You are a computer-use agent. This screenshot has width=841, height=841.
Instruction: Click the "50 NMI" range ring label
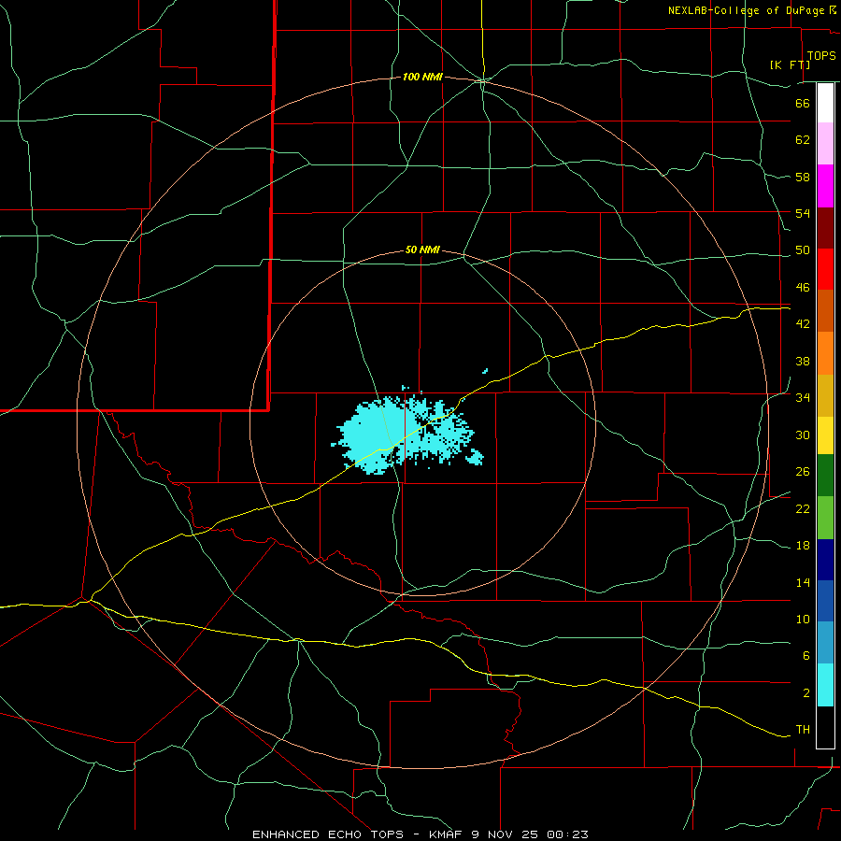[422, 249]
